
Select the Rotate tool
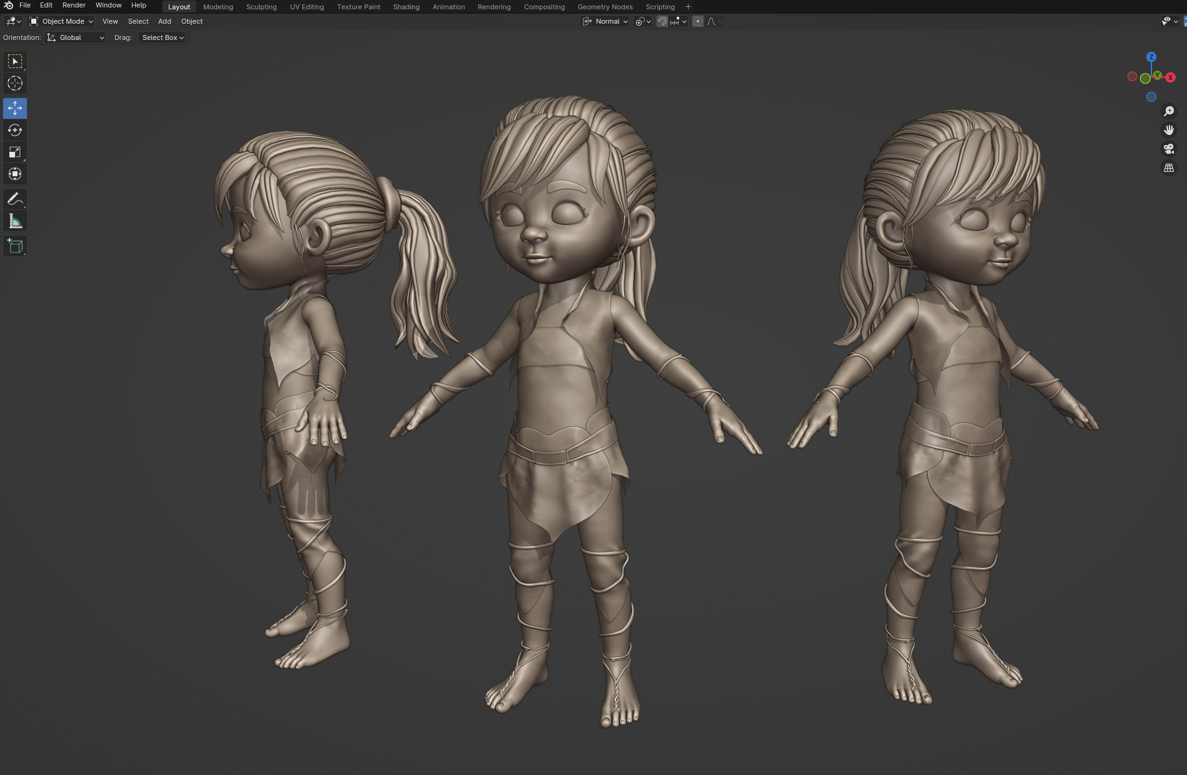pos(15,130)
